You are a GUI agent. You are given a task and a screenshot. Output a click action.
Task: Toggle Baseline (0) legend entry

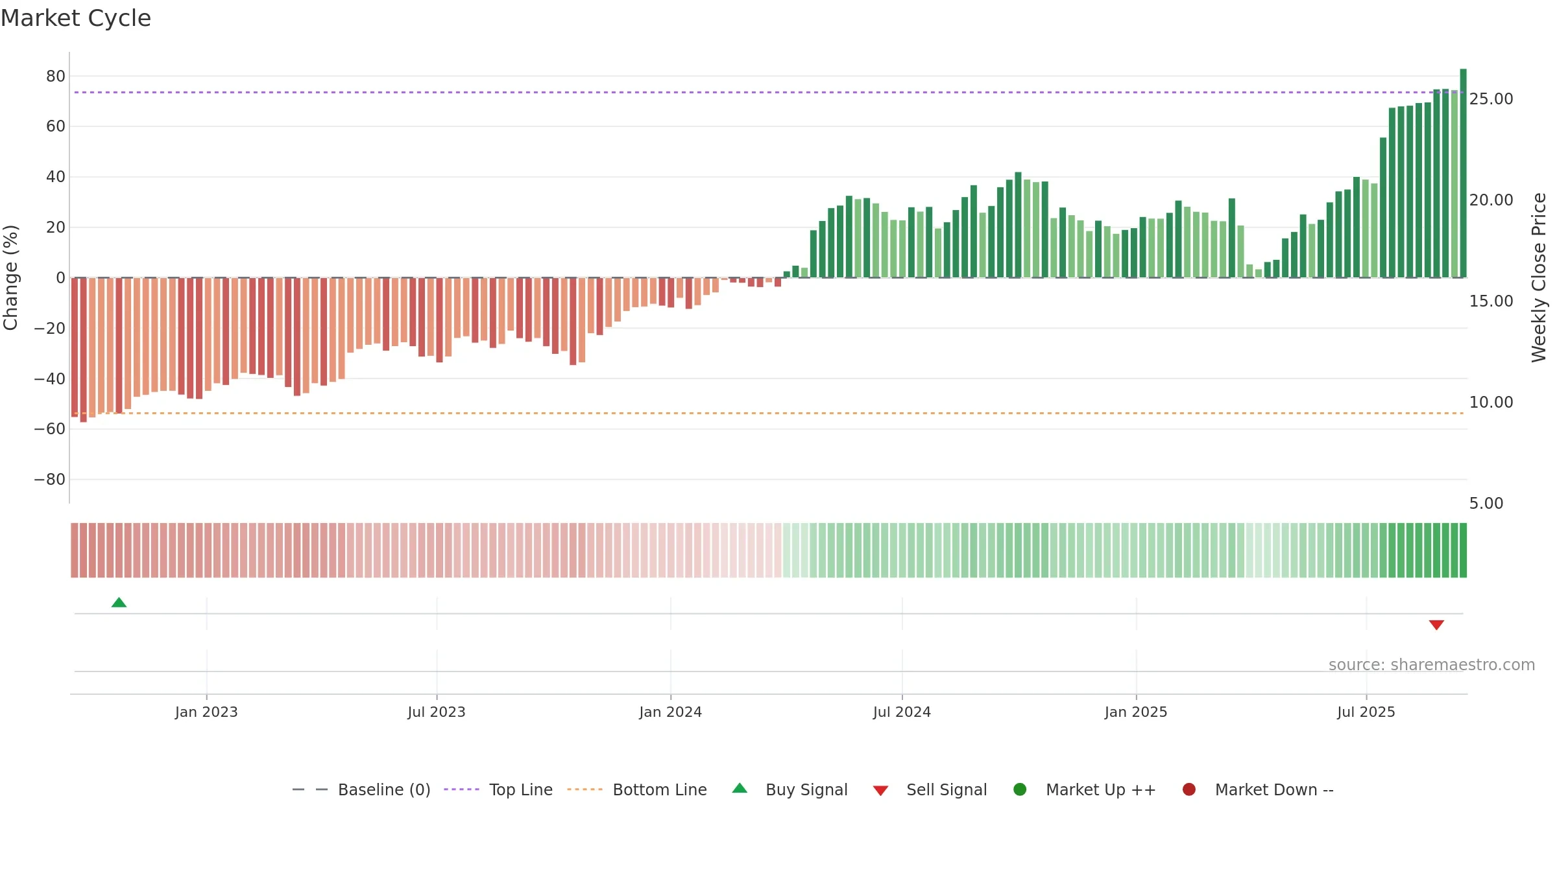coord(361,790)
